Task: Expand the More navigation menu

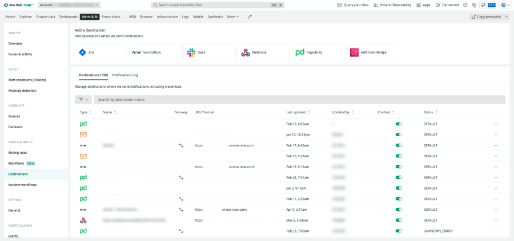Action: (233, 17)
